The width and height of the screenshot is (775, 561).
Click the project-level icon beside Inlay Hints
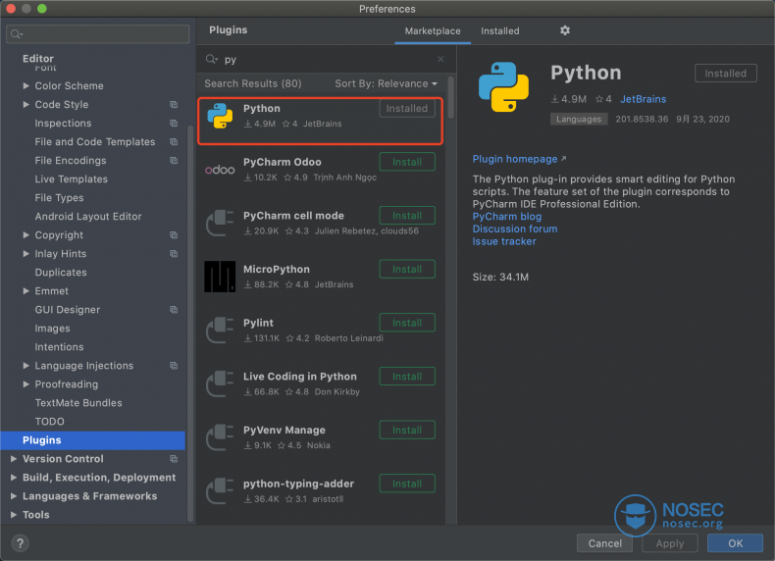(174, 254)
